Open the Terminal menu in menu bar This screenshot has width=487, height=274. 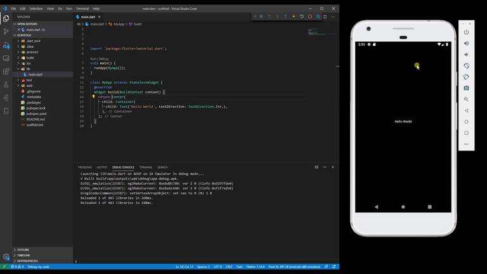click(x=82, y=8)
